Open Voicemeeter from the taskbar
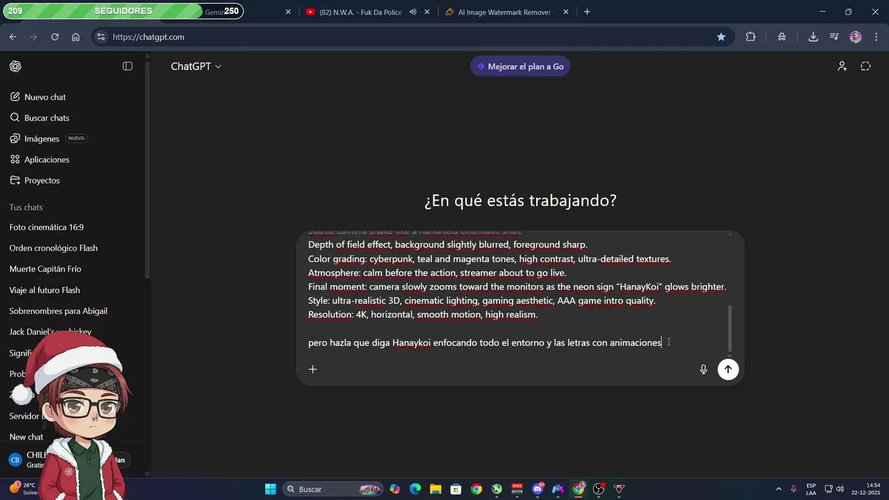Screen dimensions: 889x500 coord(517,489)
